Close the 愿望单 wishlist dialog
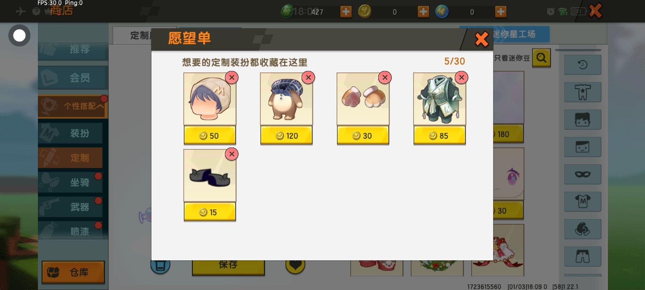Viewport: 645px width, 290px height. (x=481, y=39)
